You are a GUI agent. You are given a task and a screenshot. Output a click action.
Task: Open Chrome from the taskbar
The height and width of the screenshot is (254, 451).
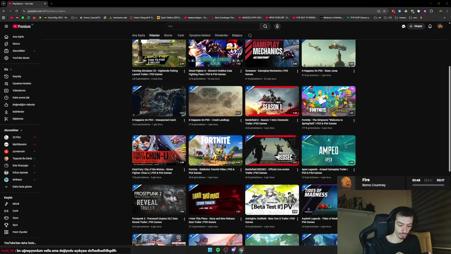tap(241, 250)
